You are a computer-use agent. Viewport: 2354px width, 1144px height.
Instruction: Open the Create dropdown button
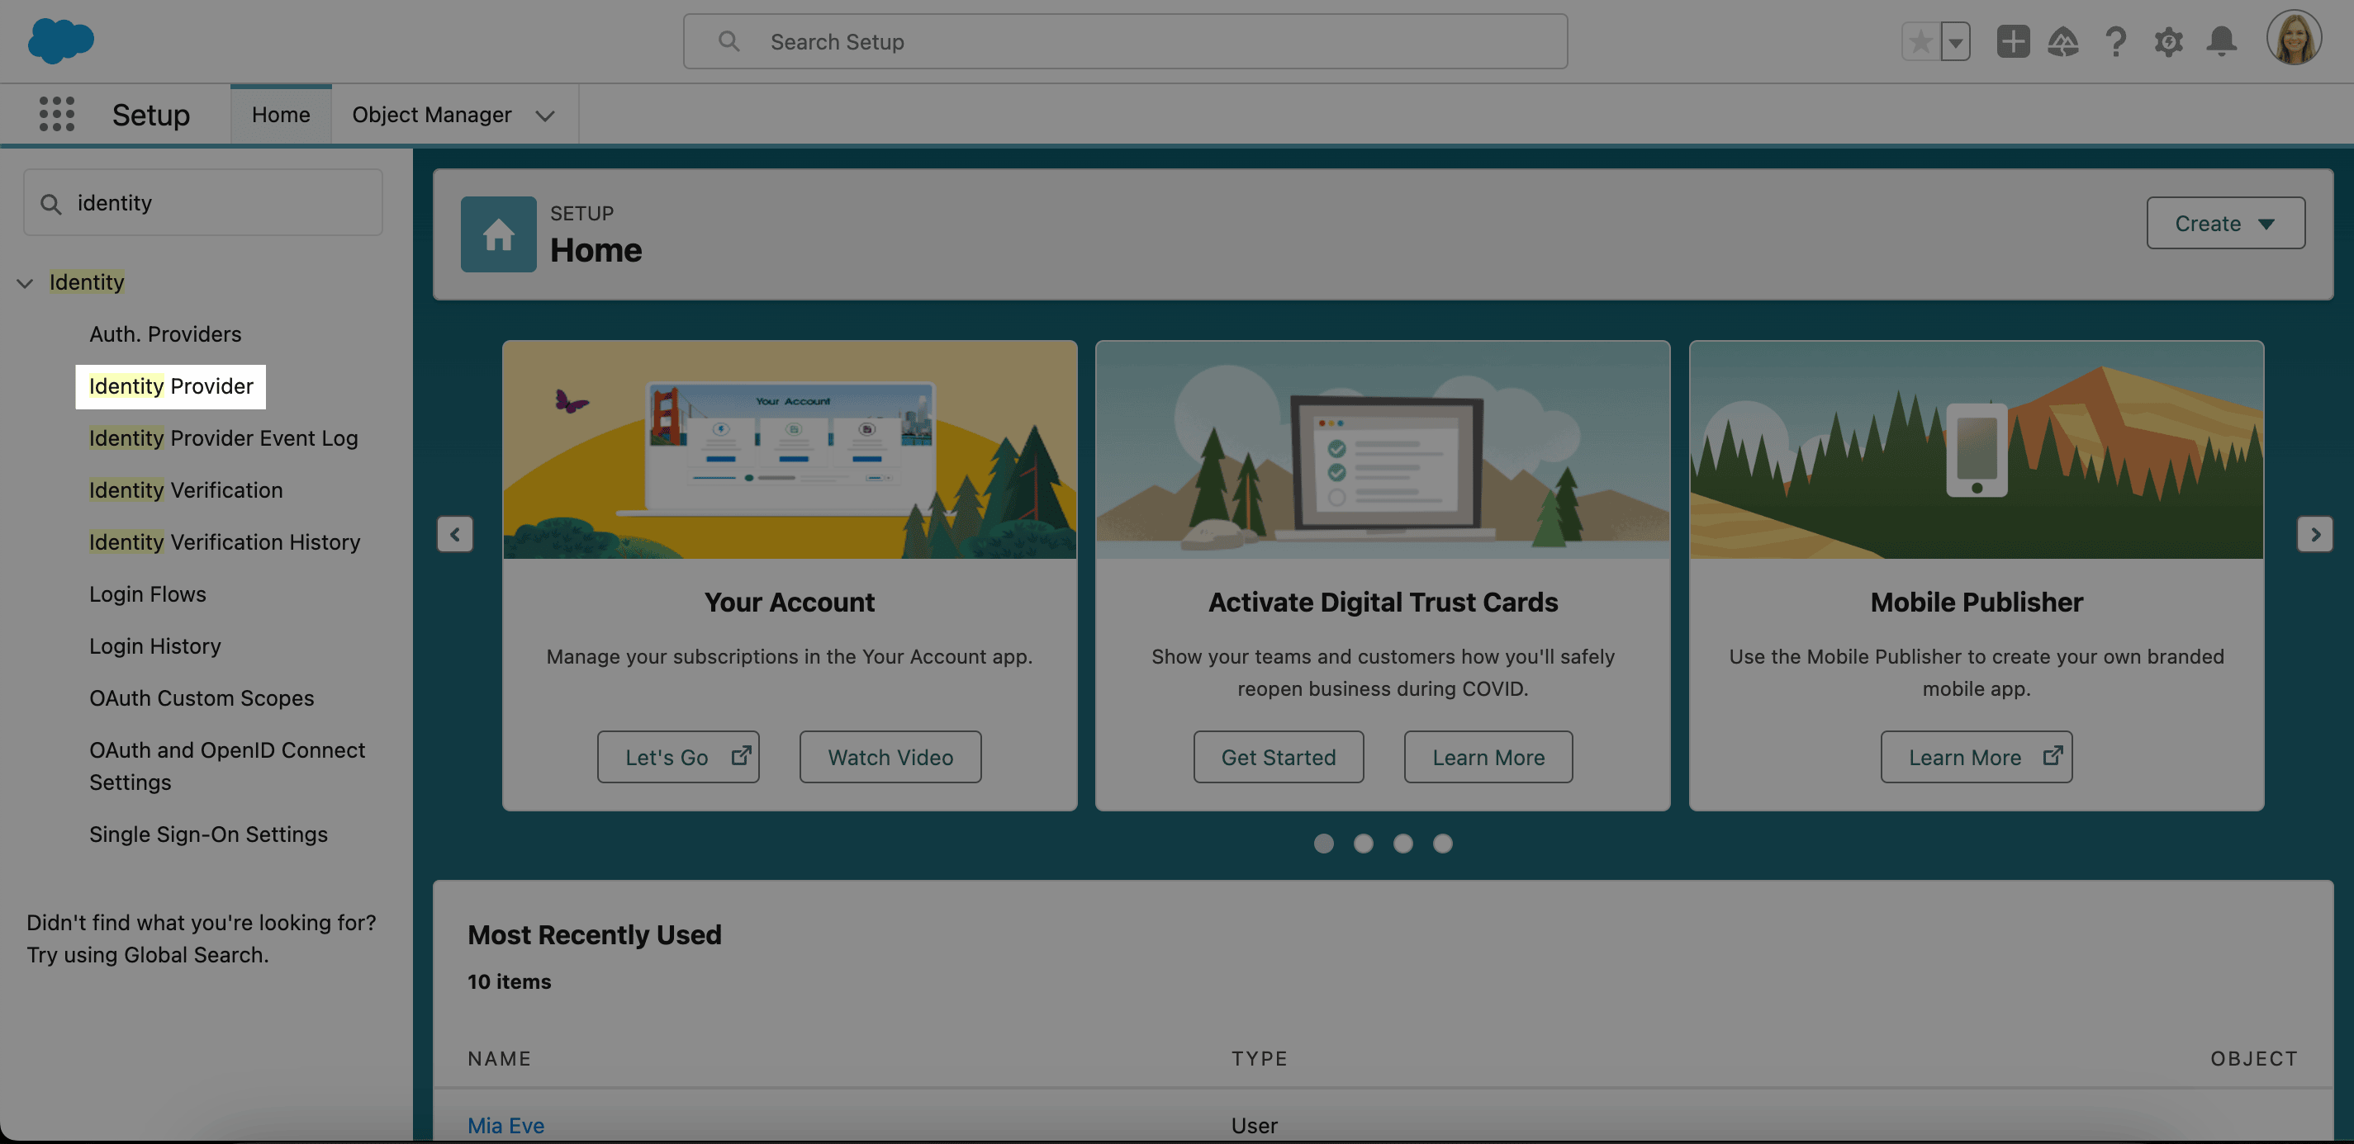pyautogui.click(x=2225, y=223)
